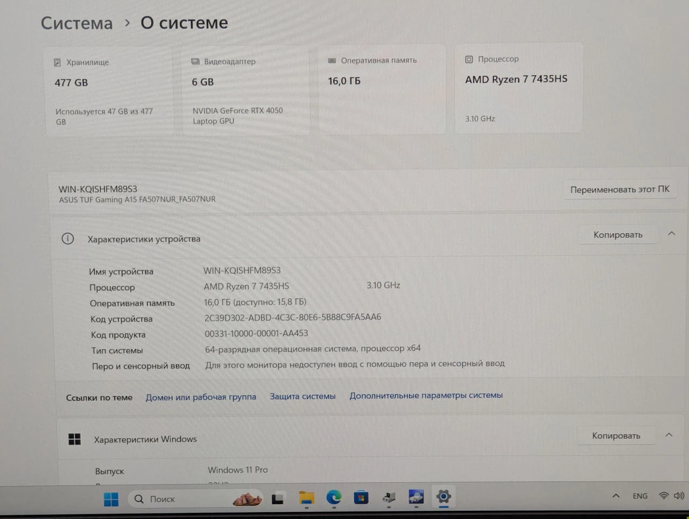
Task: Click the Тип системы label
Action: point(117,350)
